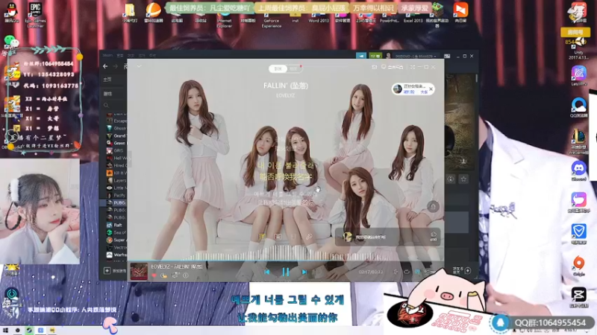Image resolution: width=597 pixels, height=335 pixels.
Task: Skip to the next track
Action: tap(304, 272)
